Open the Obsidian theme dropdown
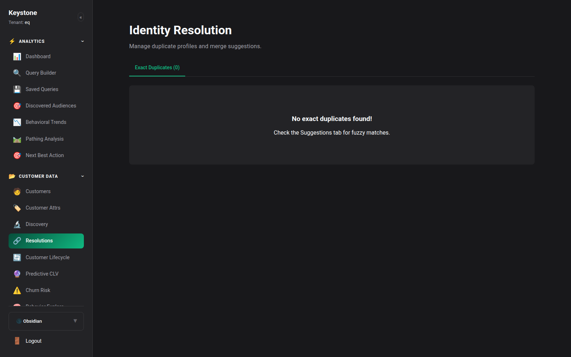 click(46, 321)
